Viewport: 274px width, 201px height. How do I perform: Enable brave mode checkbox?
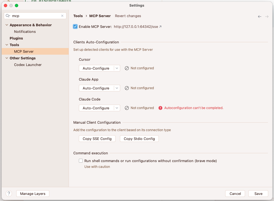81,161
